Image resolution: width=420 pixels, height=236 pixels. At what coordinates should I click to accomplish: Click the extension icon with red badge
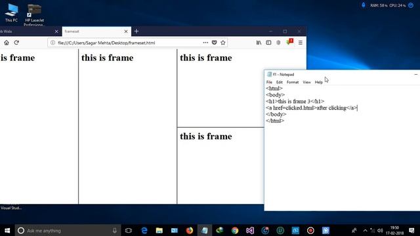pos(290,42)
